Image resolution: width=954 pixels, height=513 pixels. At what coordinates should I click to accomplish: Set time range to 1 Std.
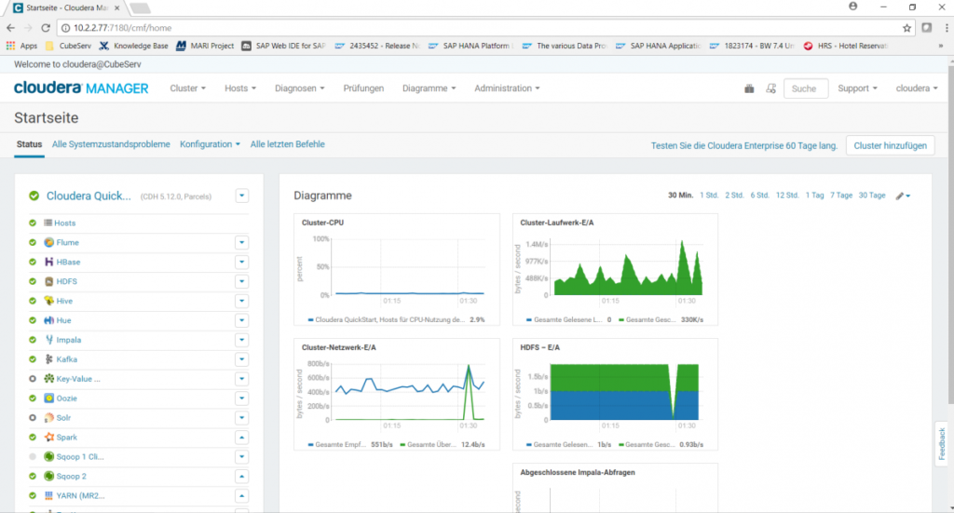tap(709, 196)
